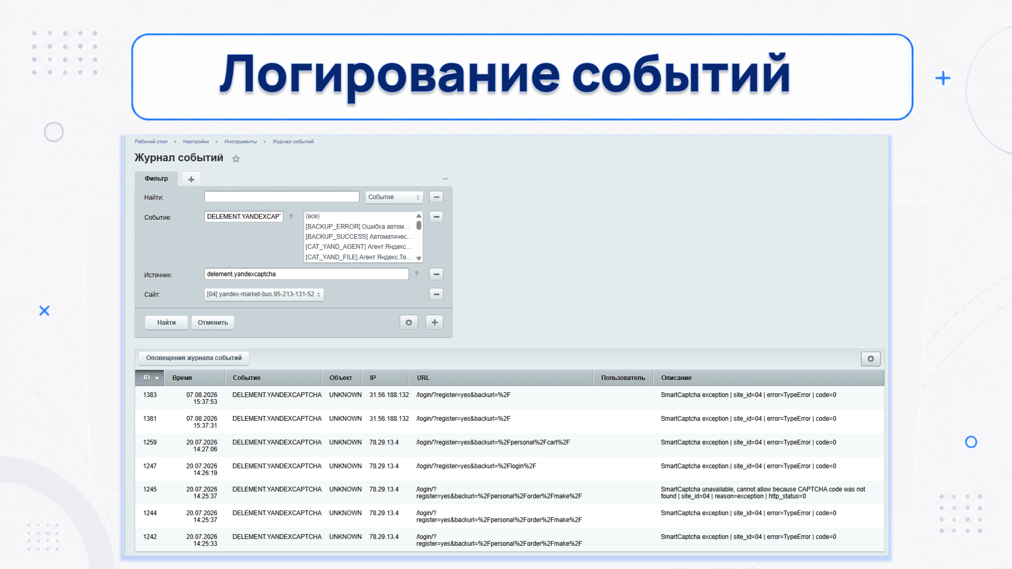
Task: Select row with ID 1383
Action: (509, 398)
